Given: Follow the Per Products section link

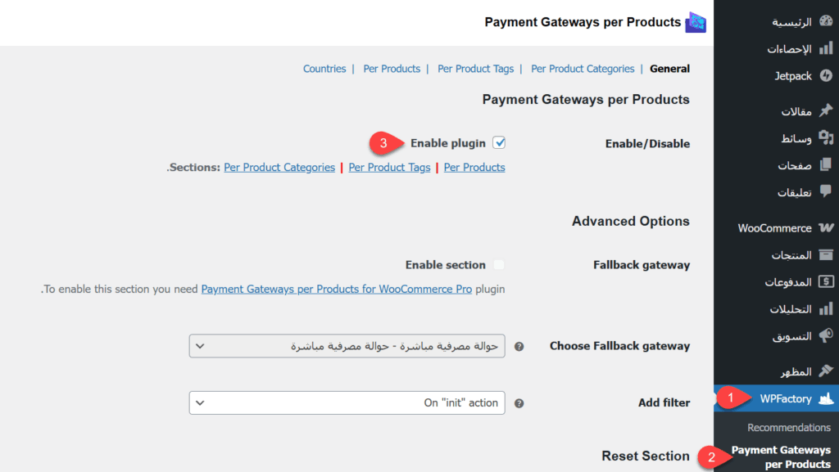Looking at the screenshot, I should click(x=474, y=168).
